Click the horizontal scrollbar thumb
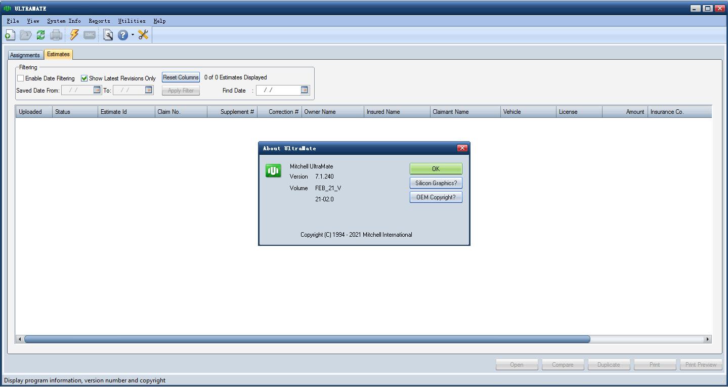Viewport: 728px width, 387px height. click(307, 339)
